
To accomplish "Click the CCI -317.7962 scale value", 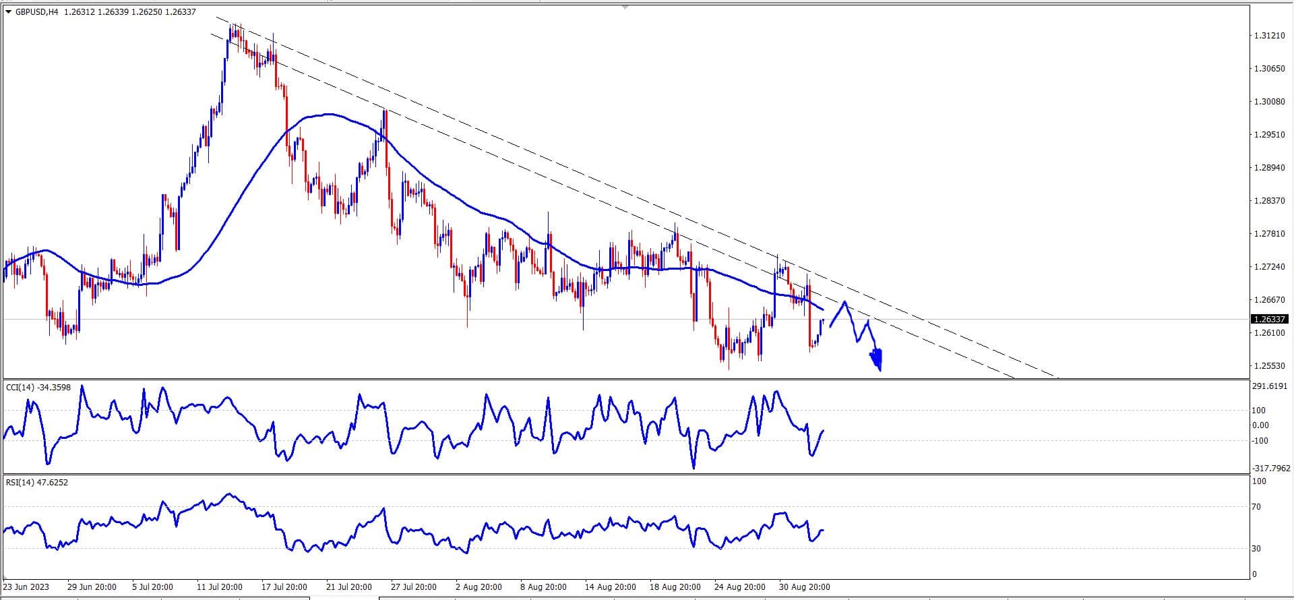I will pos(1271,468).
